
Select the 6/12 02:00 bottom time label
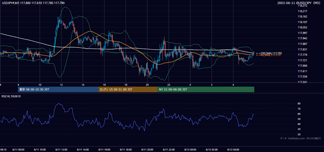(212, 150)
